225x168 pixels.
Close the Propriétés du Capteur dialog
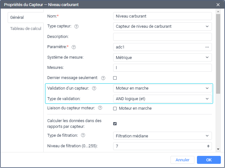tap(218, 5)
